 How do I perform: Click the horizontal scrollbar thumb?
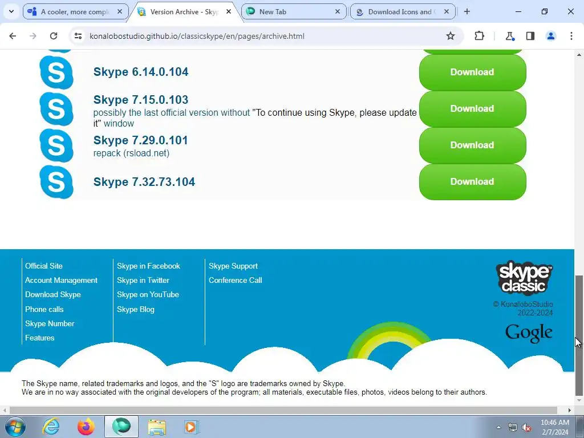283,410
